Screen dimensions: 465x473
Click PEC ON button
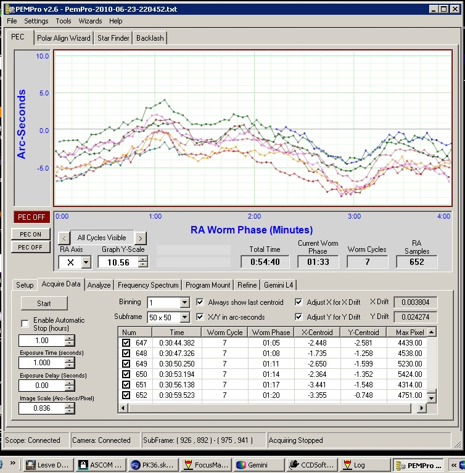click(30, 234)
